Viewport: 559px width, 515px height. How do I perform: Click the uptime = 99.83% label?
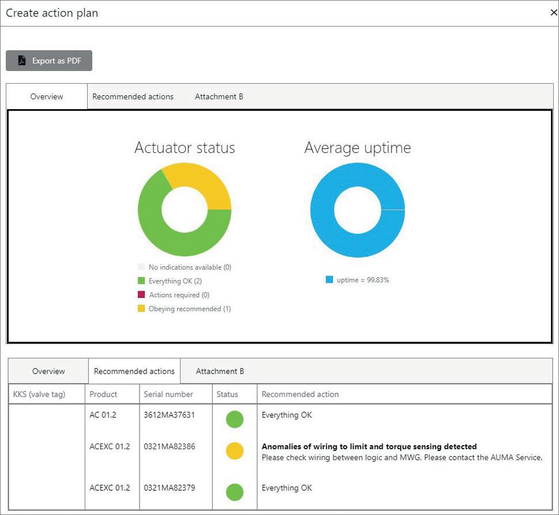(363, 280)
